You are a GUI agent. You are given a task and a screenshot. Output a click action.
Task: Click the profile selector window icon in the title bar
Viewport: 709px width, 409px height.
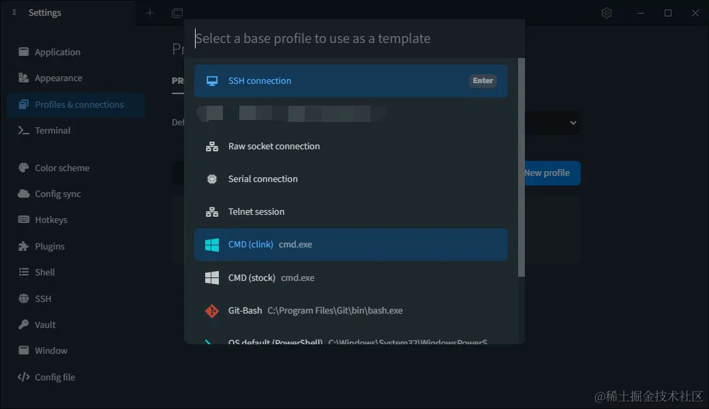(x=177, y=13)
